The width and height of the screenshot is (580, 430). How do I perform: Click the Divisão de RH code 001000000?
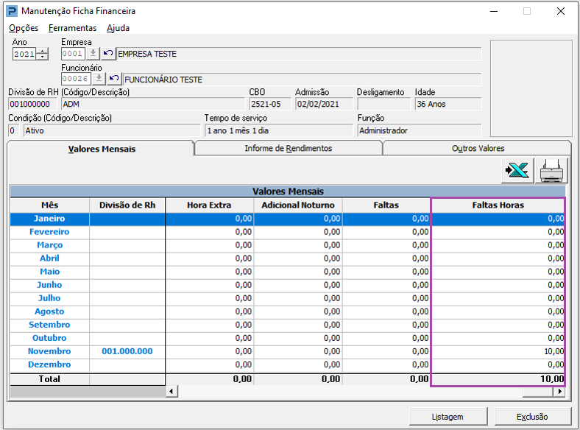[32, 104]
